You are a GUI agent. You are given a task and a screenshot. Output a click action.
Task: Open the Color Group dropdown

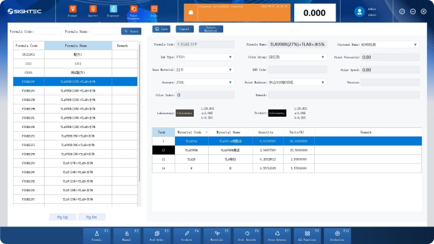(x=322, y=57)
